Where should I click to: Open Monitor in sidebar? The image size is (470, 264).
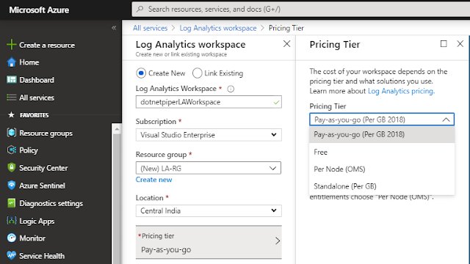[32, 238]
